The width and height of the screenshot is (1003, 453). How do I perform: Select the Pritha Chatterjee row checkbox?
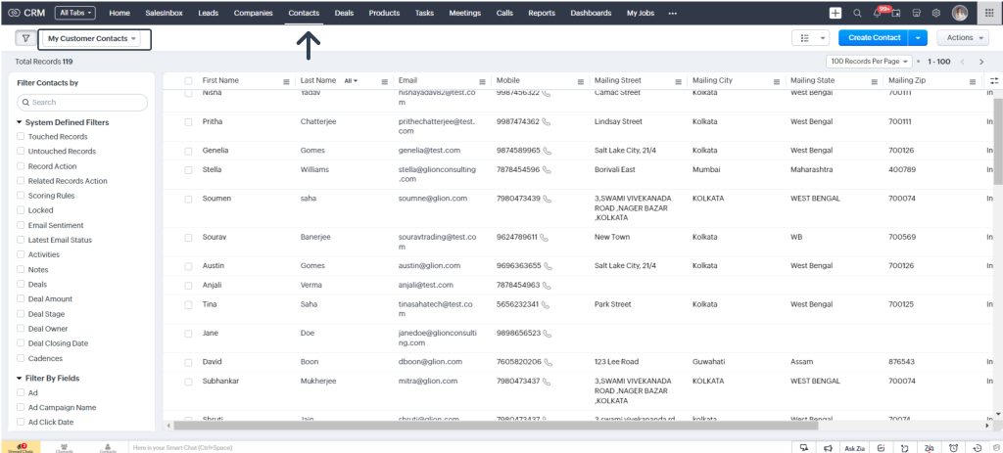pyautogui.click(x=188, y=122)
